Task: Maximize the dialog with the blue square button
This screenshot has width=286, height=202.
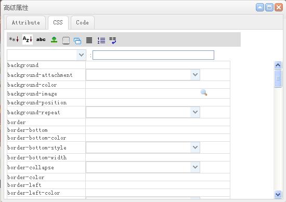Action: pos(269,7)
